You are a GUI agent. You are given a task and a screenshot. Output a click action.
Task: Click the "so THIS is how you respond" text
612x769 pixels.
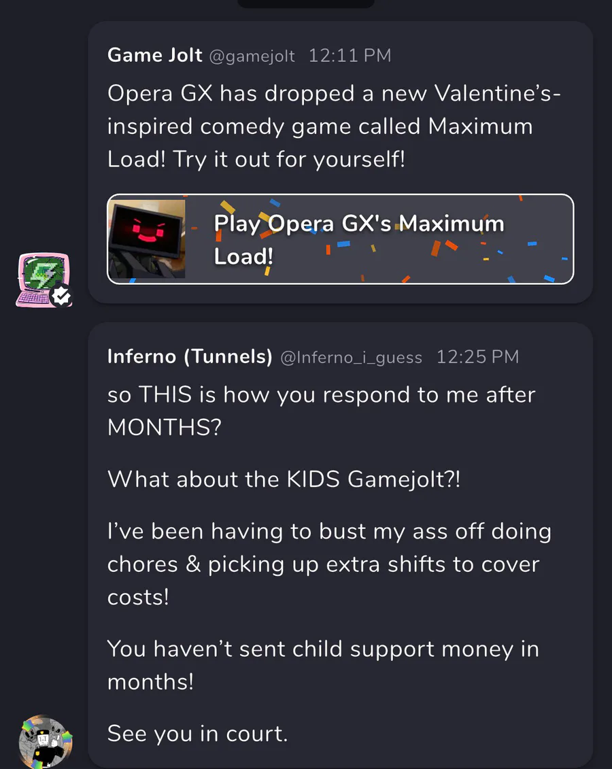[x=321, y=395]
